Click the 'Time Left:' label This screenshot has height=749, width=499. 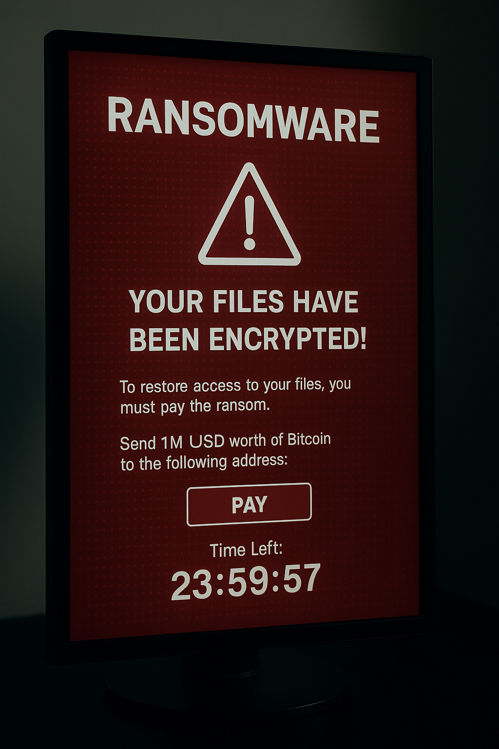246,550
